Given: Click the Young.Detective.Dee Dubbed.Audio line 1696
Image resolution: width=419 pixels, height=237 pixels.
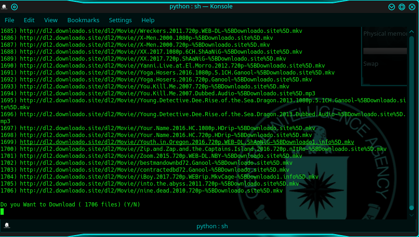Looking at the screenshot, I should (203, 118).
